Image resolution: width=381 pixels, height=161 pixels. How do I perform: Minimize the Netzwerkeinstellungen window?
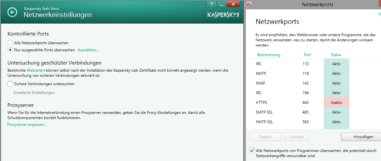[221, 4]
